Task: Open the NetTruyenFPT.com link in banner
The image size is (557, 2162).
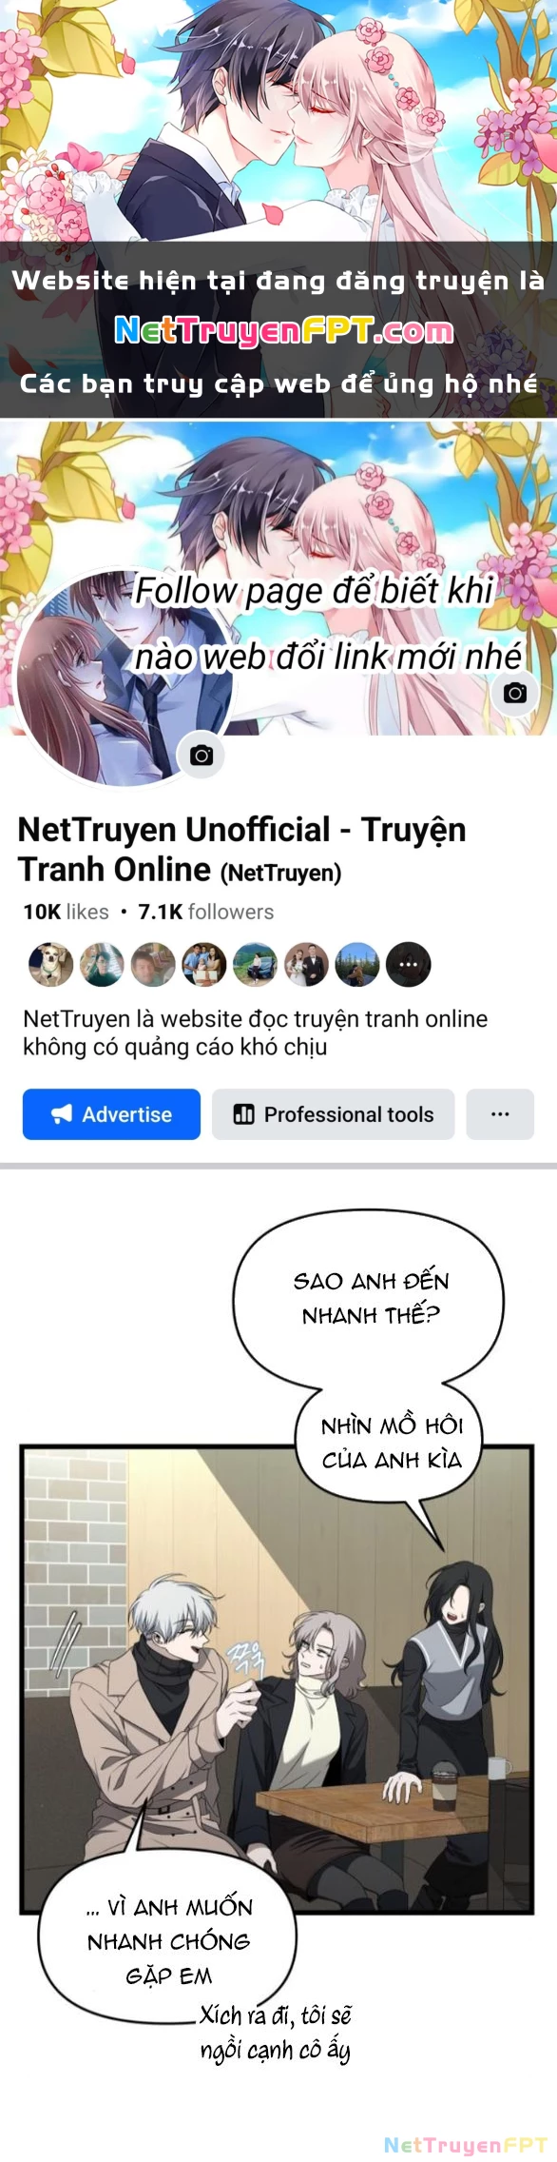Action: pyautogui.click(x=284, y=331)
